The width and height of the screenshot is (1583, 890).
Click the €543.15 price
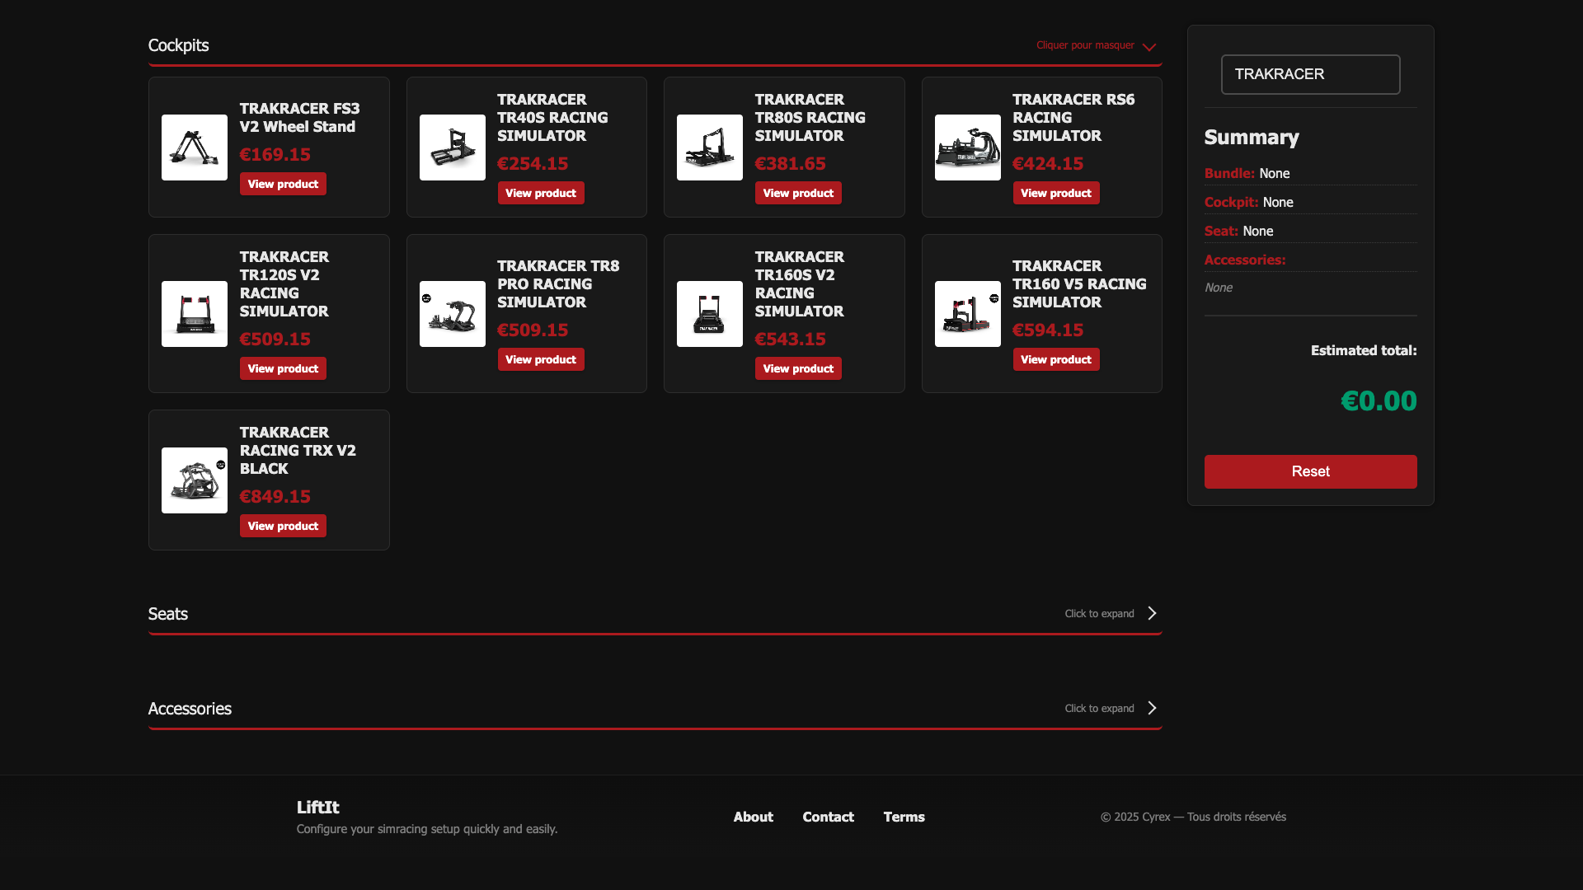790,340
